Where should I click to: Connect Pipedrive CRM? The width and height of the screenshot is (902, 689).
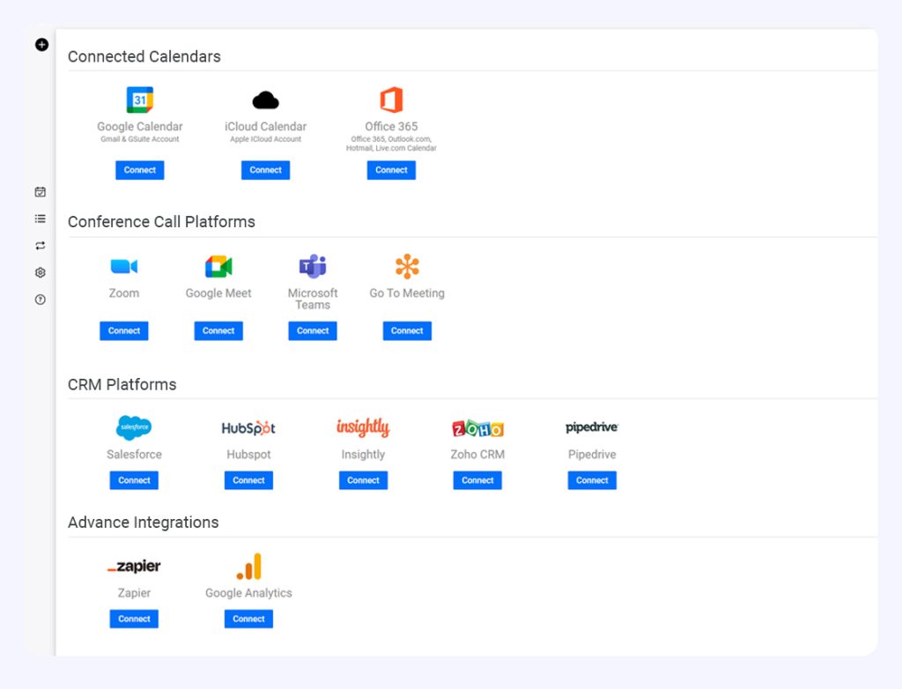click(x=592, y=480)
